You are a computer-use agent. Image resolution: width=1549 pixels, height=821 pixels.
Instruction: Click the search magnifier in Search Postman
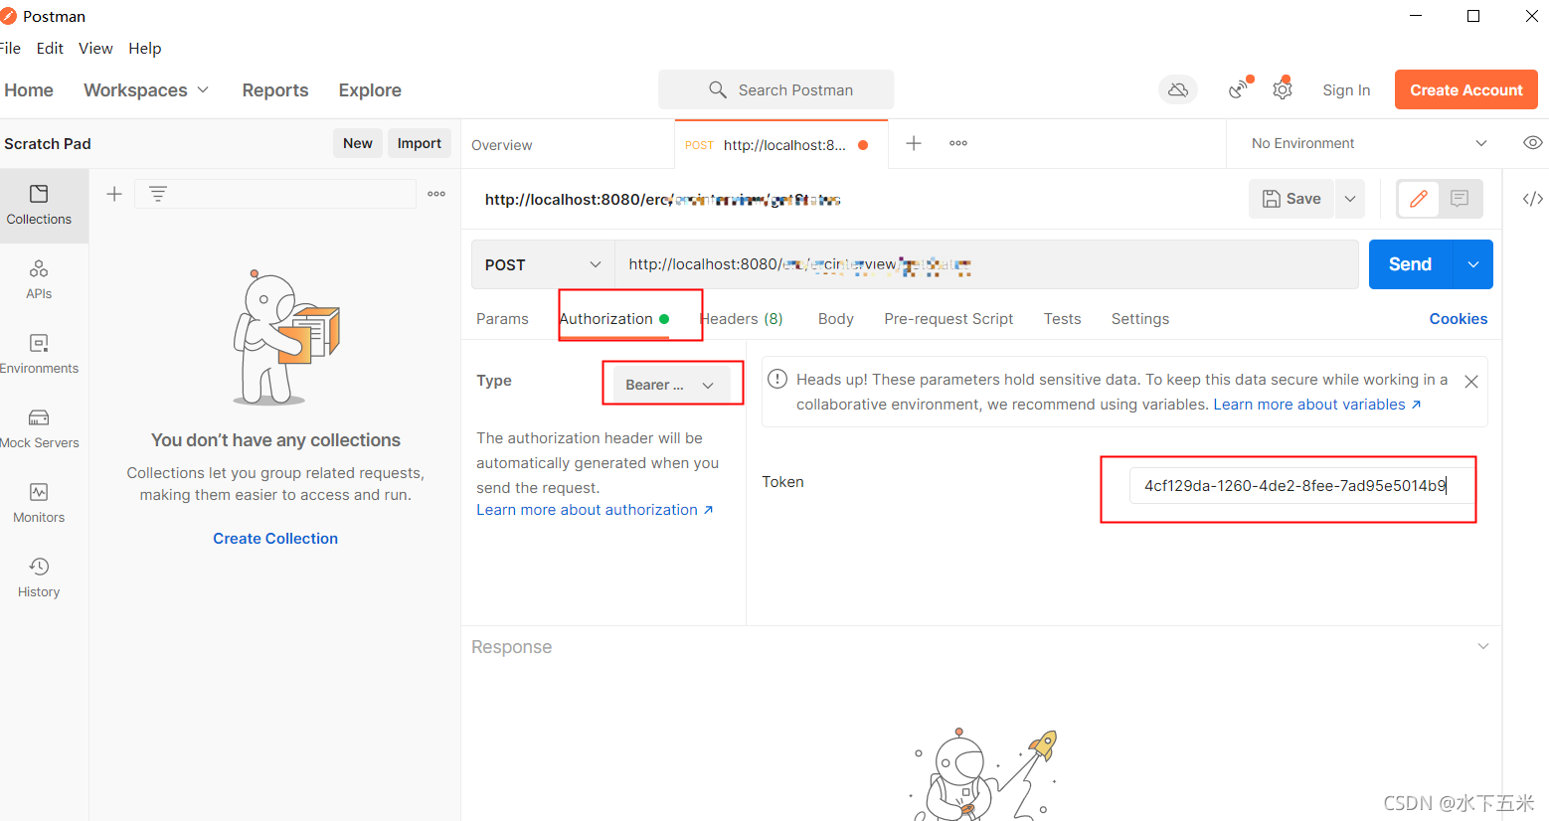click(718, 89)
